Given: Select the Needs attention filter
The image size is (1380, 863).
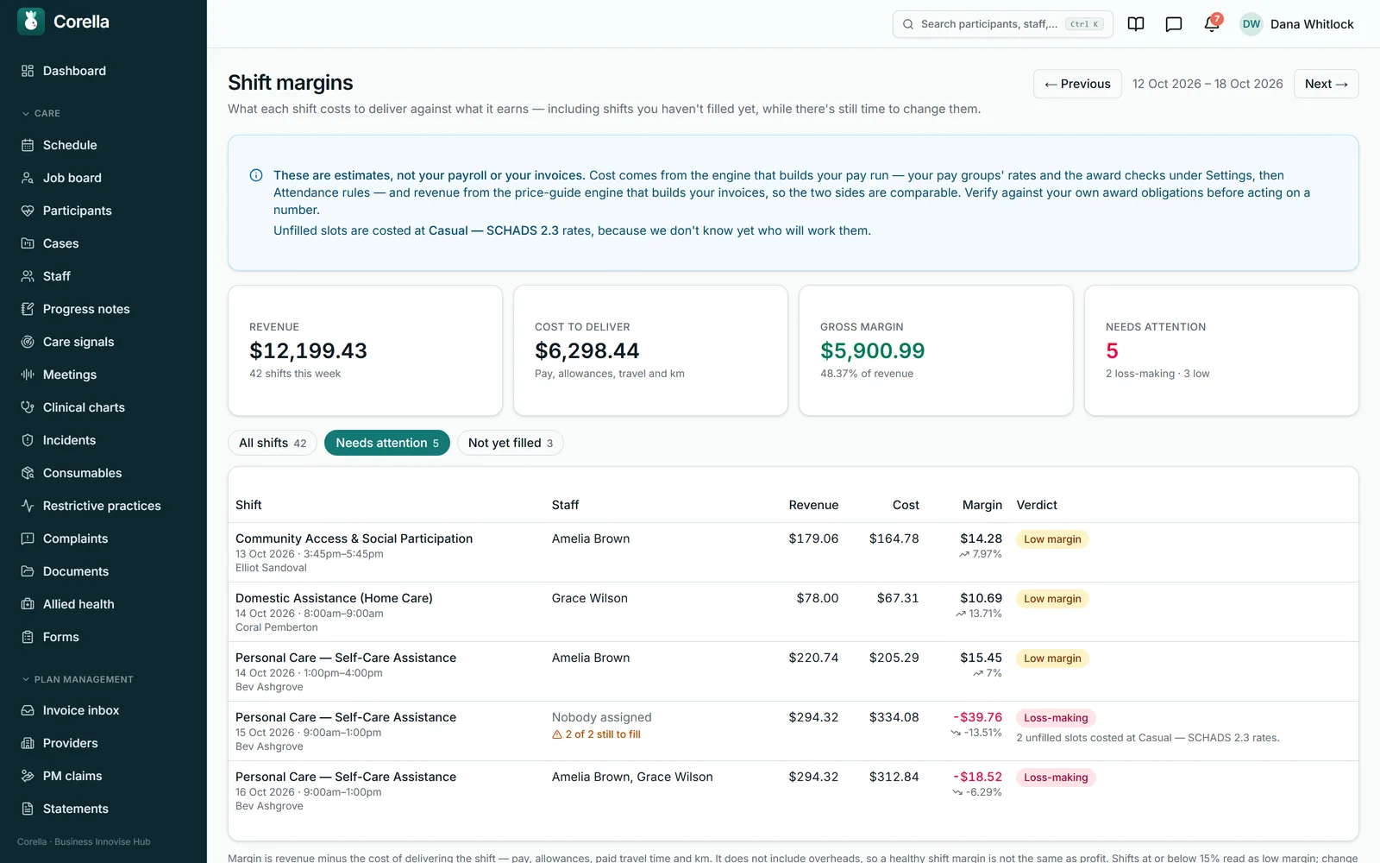Looking at the screenshot, I should 387,443.
